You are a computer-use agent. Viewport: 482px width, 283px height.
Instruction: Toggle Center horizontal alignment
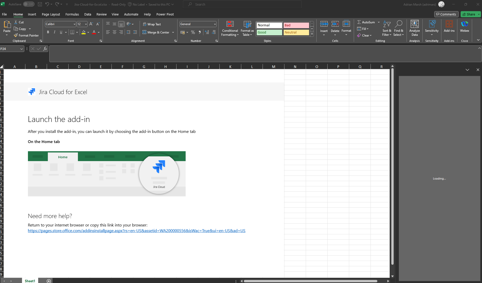(115, 32)
